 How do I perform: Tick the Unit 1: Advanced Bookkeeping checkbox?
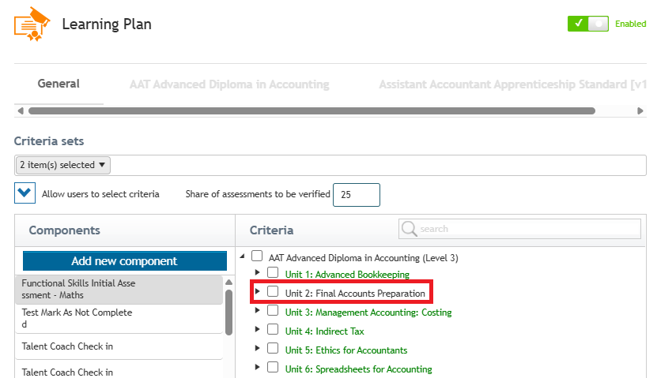(273, 272)
